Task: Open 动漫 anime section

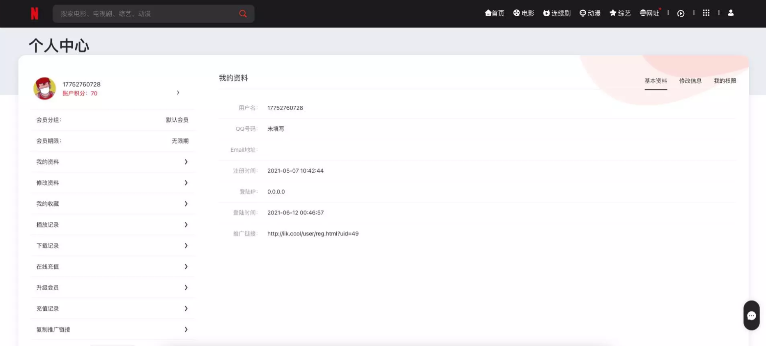Action: coord(590,13)
